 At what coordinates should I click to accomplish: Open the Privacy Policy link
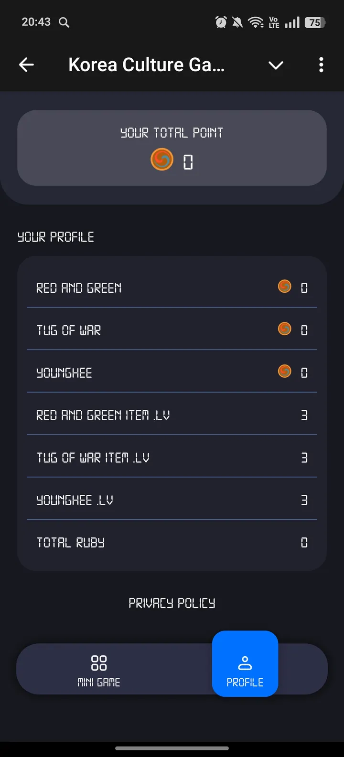click(x=172, y=603)
